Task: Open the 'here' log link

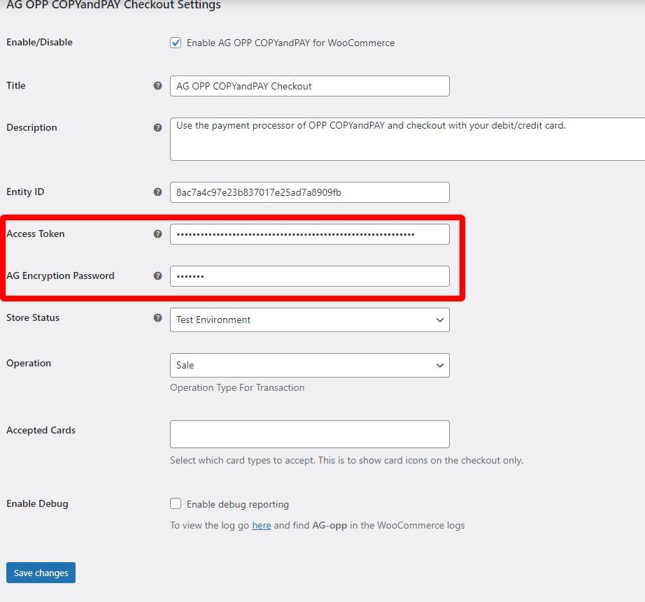Action: [262, 525]
